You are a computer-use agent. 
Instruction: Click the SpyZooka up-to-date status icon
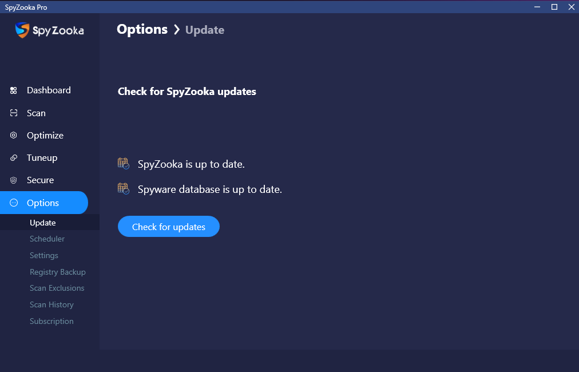124,164
